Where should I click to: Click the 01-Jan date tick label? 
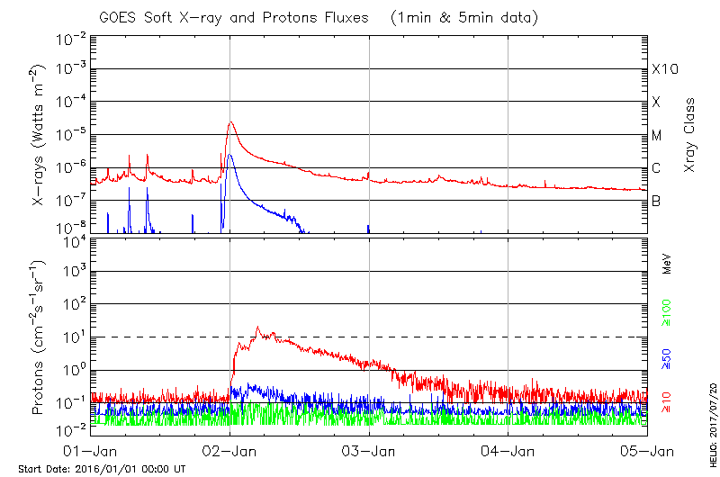point(90,450)
